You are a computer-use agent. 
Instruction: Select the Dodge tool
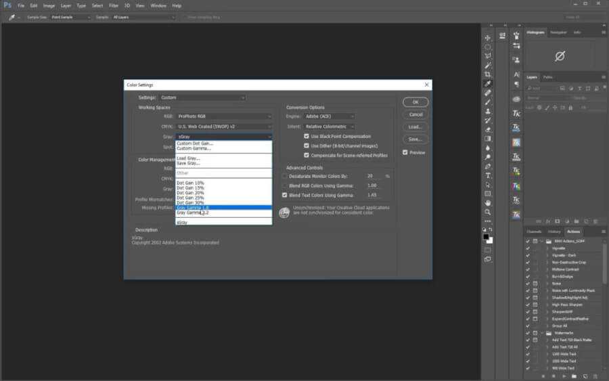pyautogui.click(x=487, y=157)
